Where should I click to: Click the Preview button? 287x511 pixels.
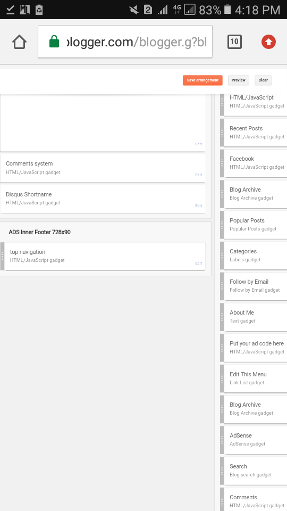(x=239, y=80)
